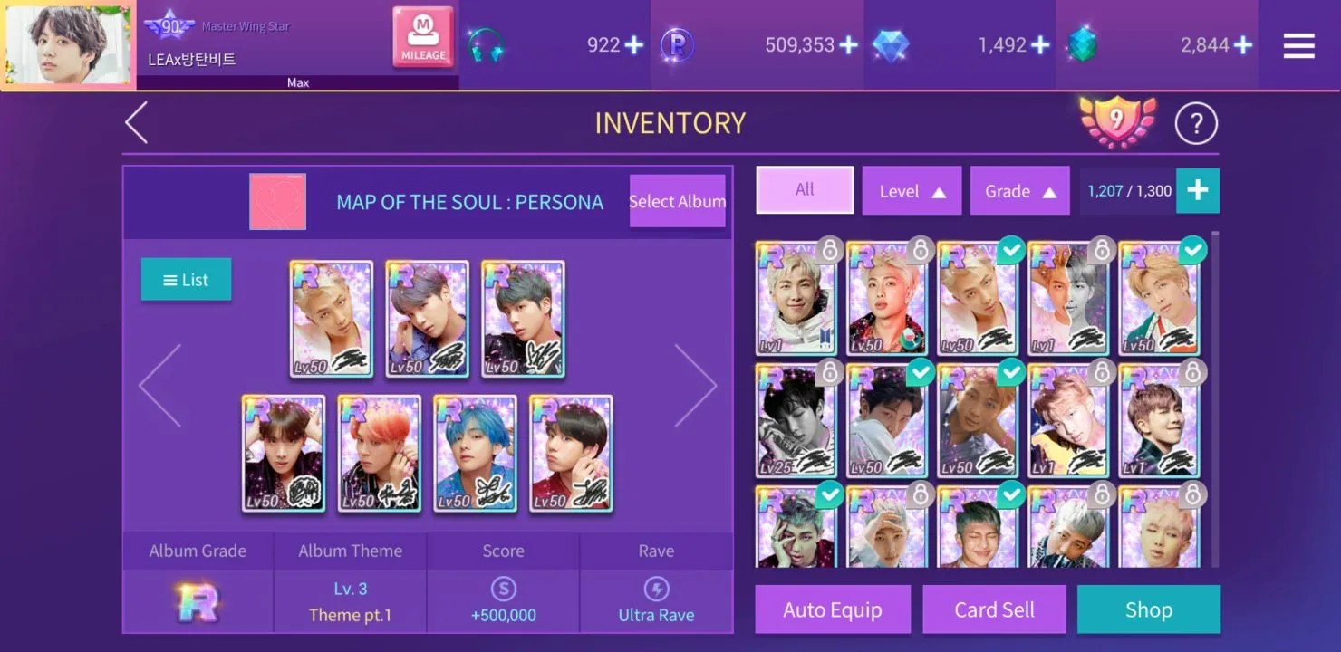
Task: Add more headphones with the plus icon
Action: click(633, 44)
